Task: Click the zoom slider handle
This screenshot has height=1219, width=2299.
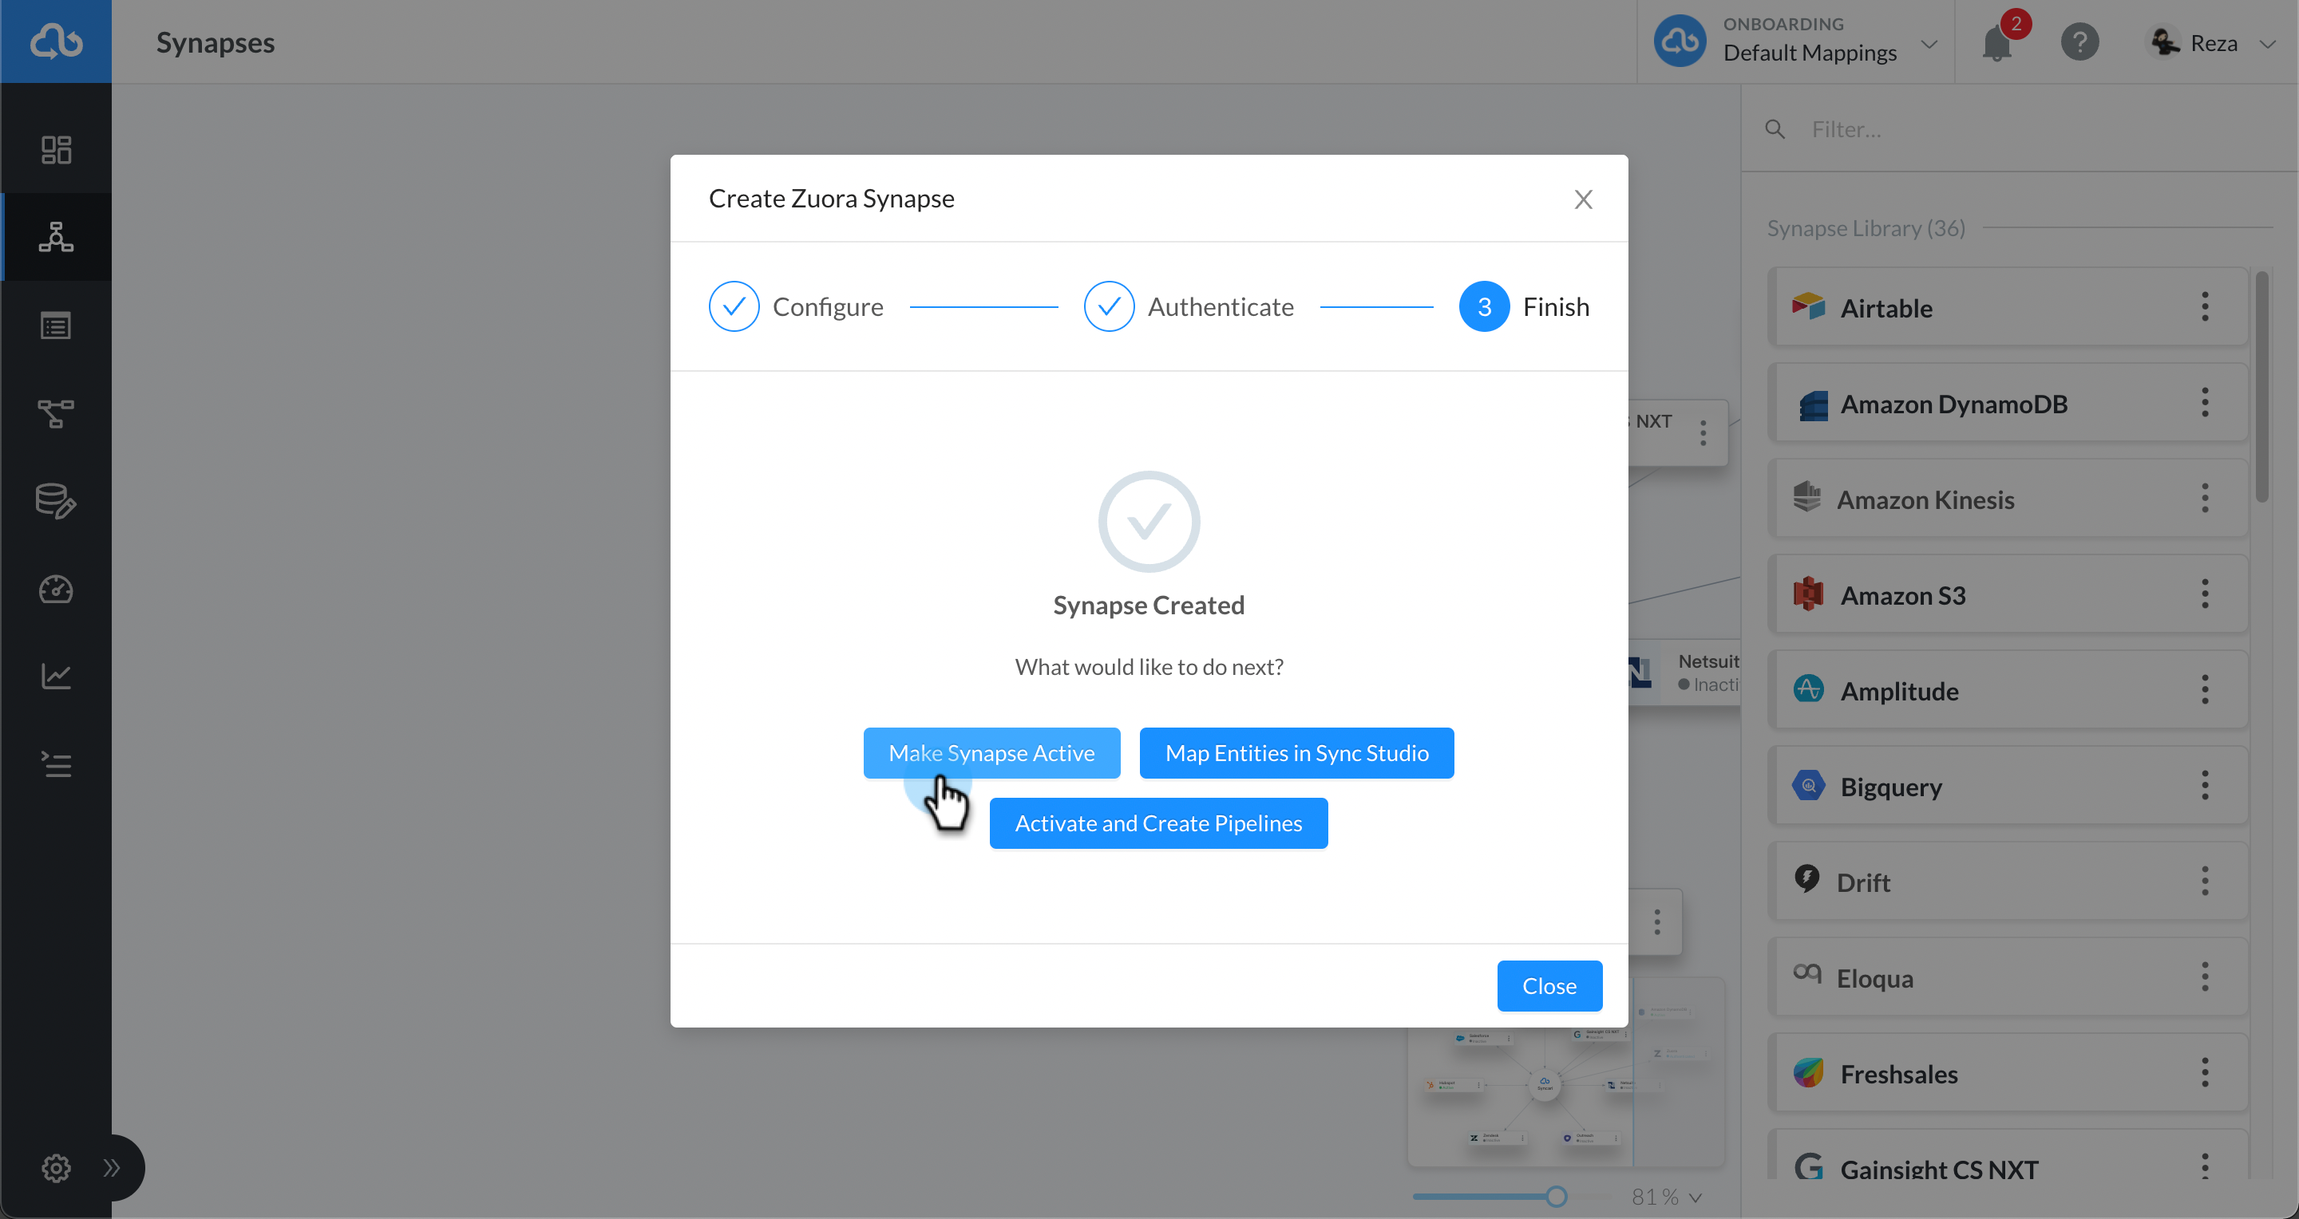Action: coord(1556,1197)
